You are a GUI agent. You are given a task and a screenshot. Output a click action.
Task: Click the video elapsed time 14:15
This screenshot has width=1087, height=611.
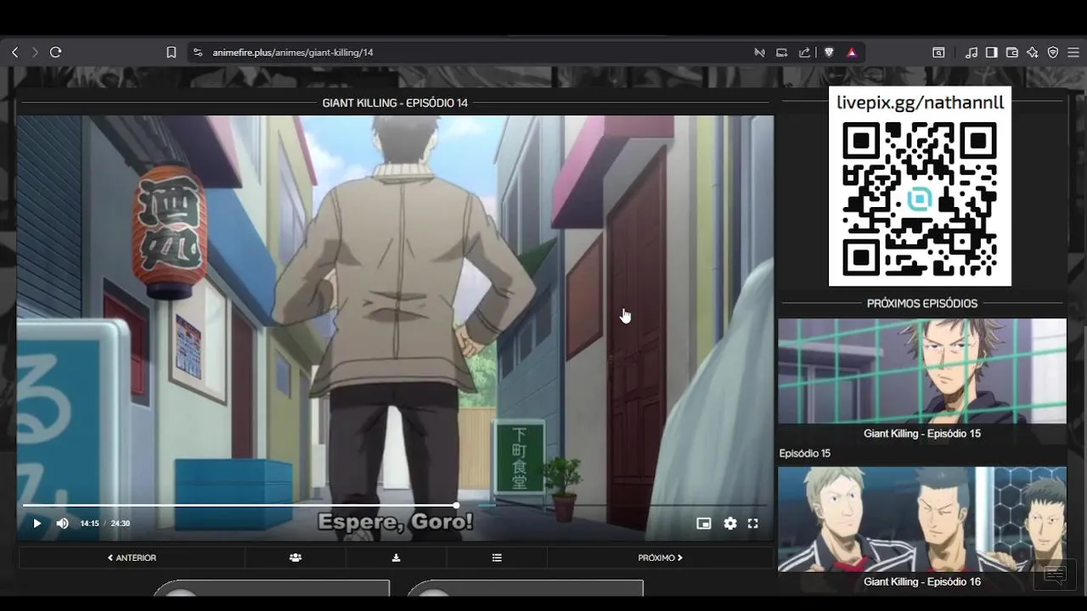pyautogui.click(x=89, y=524)
